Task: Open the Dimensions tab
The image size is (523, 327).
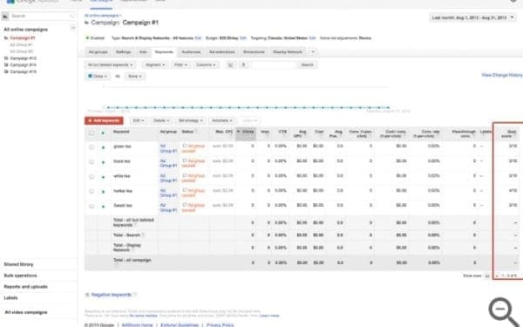Action: (x=254, y=52)
